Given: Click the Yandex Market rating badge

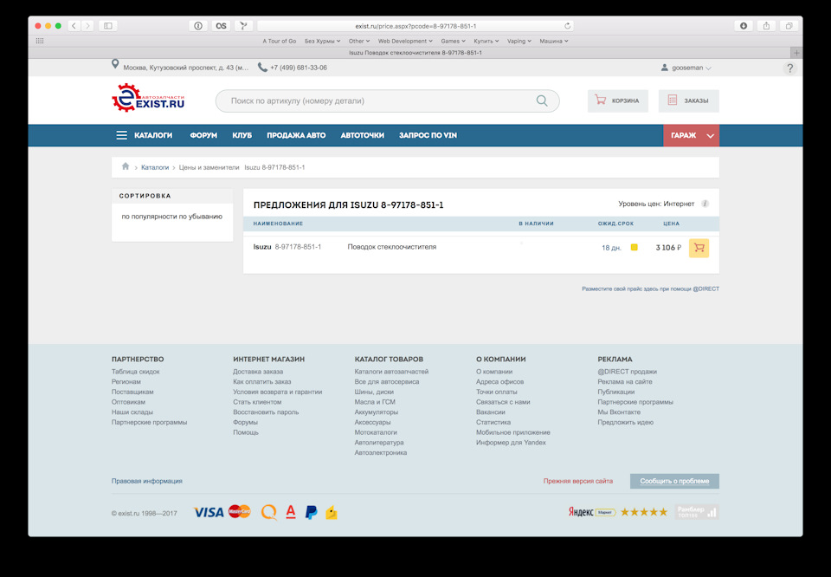Looking at the screenshot, I should coord(618,512).
